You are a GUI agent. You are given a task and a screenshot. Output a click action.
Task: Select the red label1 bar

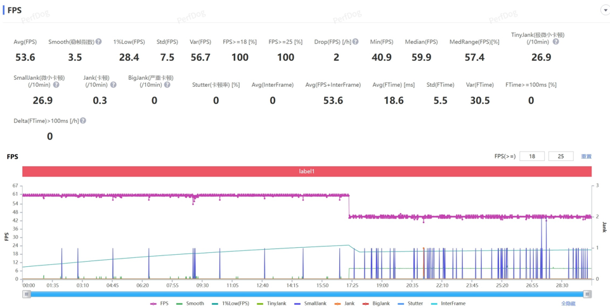[x=307, y=171]
